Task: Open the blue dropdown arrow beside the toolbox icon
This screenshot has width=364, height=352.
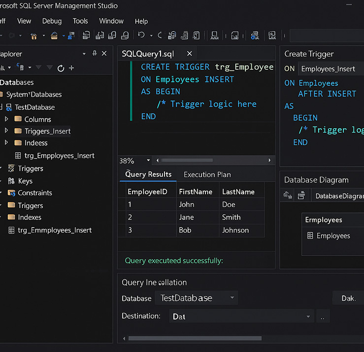Action: [x=64, y=36]
